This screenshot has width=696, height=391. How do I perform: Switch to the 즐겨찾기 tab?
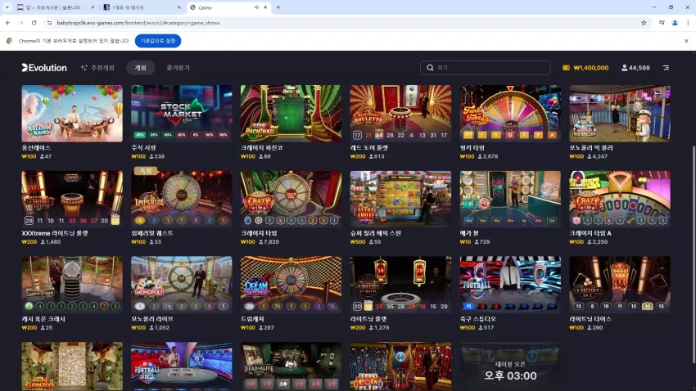[x=178, y=68]
